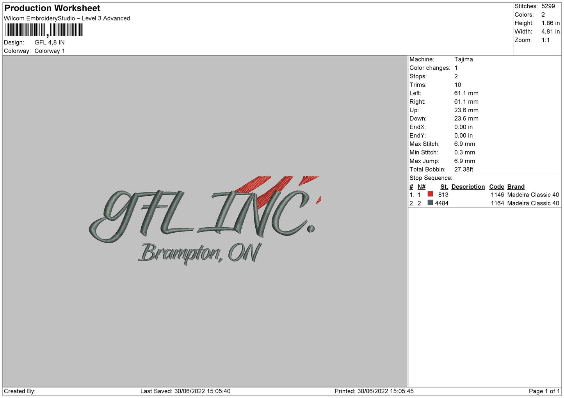Click 'Wilcom EmbroideryStudio – Level 3 Advanced' text
This screenshot has height=398, width=564.
(x=67, y=18)
